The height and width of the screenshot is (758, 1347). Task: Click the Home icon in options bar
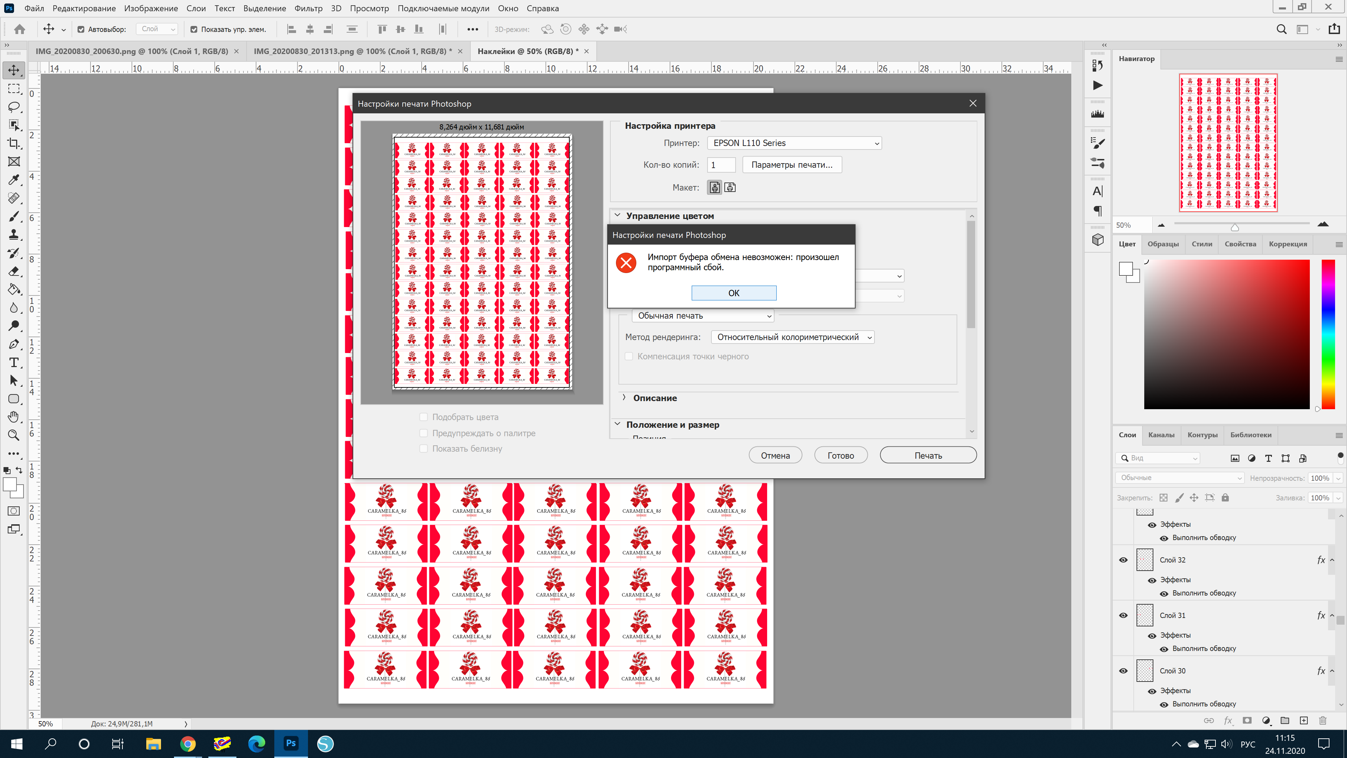(20, 29)
